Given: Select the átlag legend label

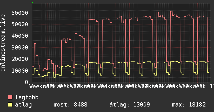Looking at the screenshot, I should 23,105.
